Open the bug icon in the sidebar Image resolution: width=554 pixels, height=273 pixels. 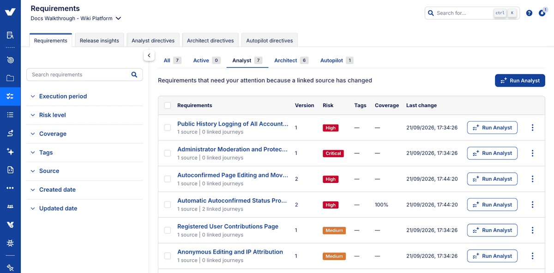(x=10, y=243)
